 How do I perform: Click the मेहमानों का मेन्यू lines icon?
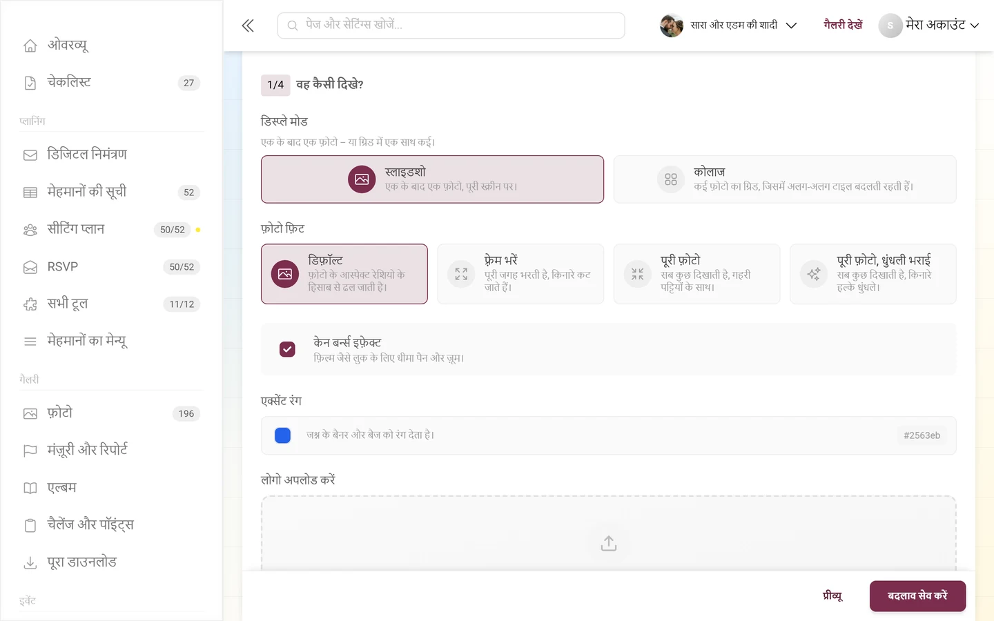click(x=30, y=342)
